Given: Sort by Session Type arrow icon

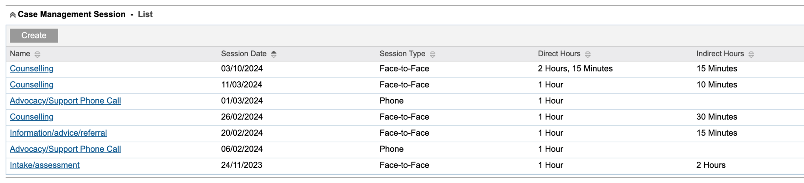Looking at the screenshot, I should pyautogui.click(x=433, y=54).
